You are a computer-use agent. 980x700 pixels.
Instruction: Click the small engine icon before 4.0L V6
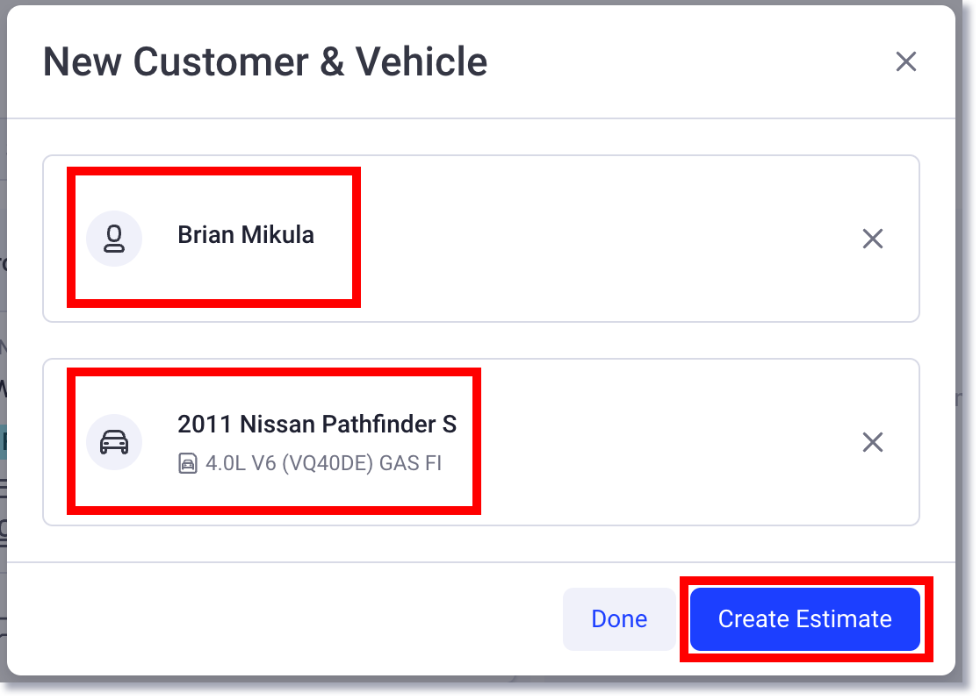(x=189, y=462)
